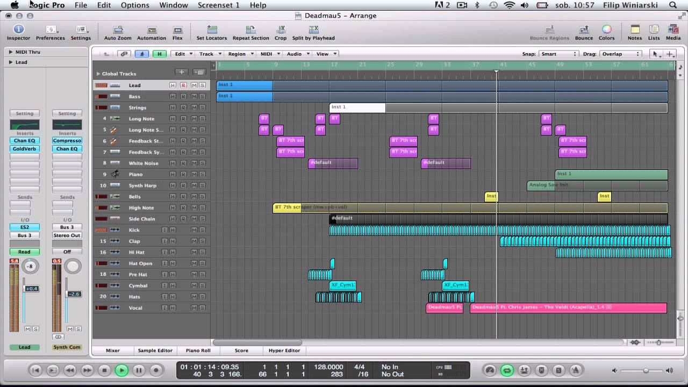Viewport: 688px width, 387px height.
Task: Click the Pause transport button
Action: point(139,370)
